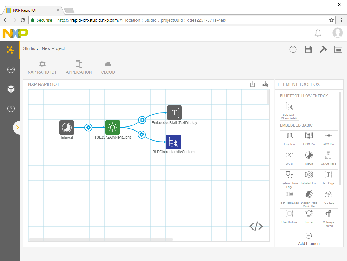This screenshot has width=347, height=261.
Task: Open the project info icon
Action: [x=293, y=49]
